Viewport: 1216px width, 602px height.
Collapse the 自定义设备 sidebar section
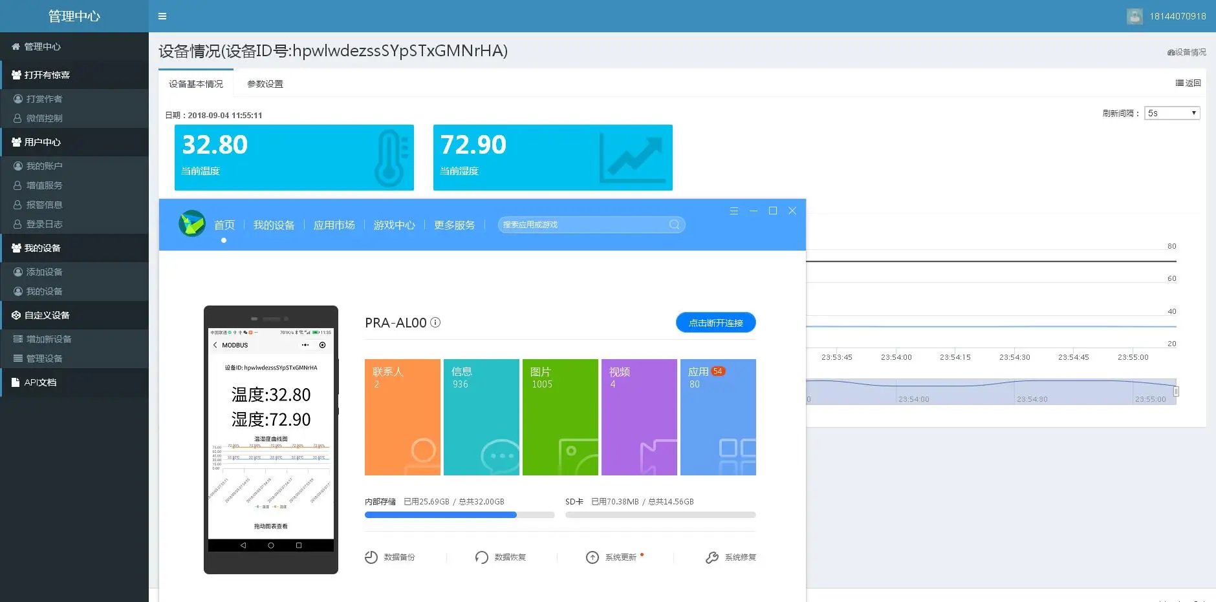point(74,315)
